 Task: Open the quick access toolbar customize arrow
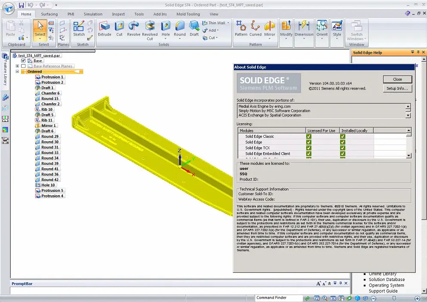click(x=56, y=5)
